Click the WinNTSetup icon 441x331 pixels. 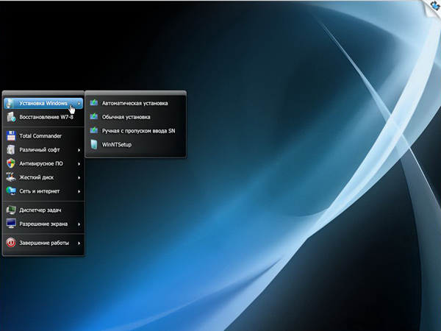click(93, 144)
